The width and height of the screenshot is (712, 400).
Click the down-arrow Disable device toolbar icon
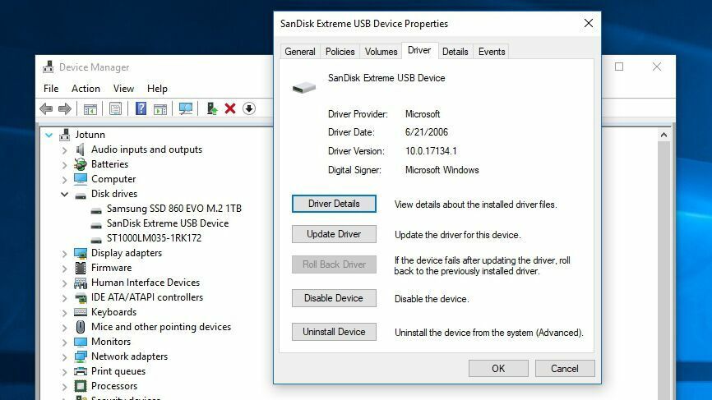coord(249,109)
